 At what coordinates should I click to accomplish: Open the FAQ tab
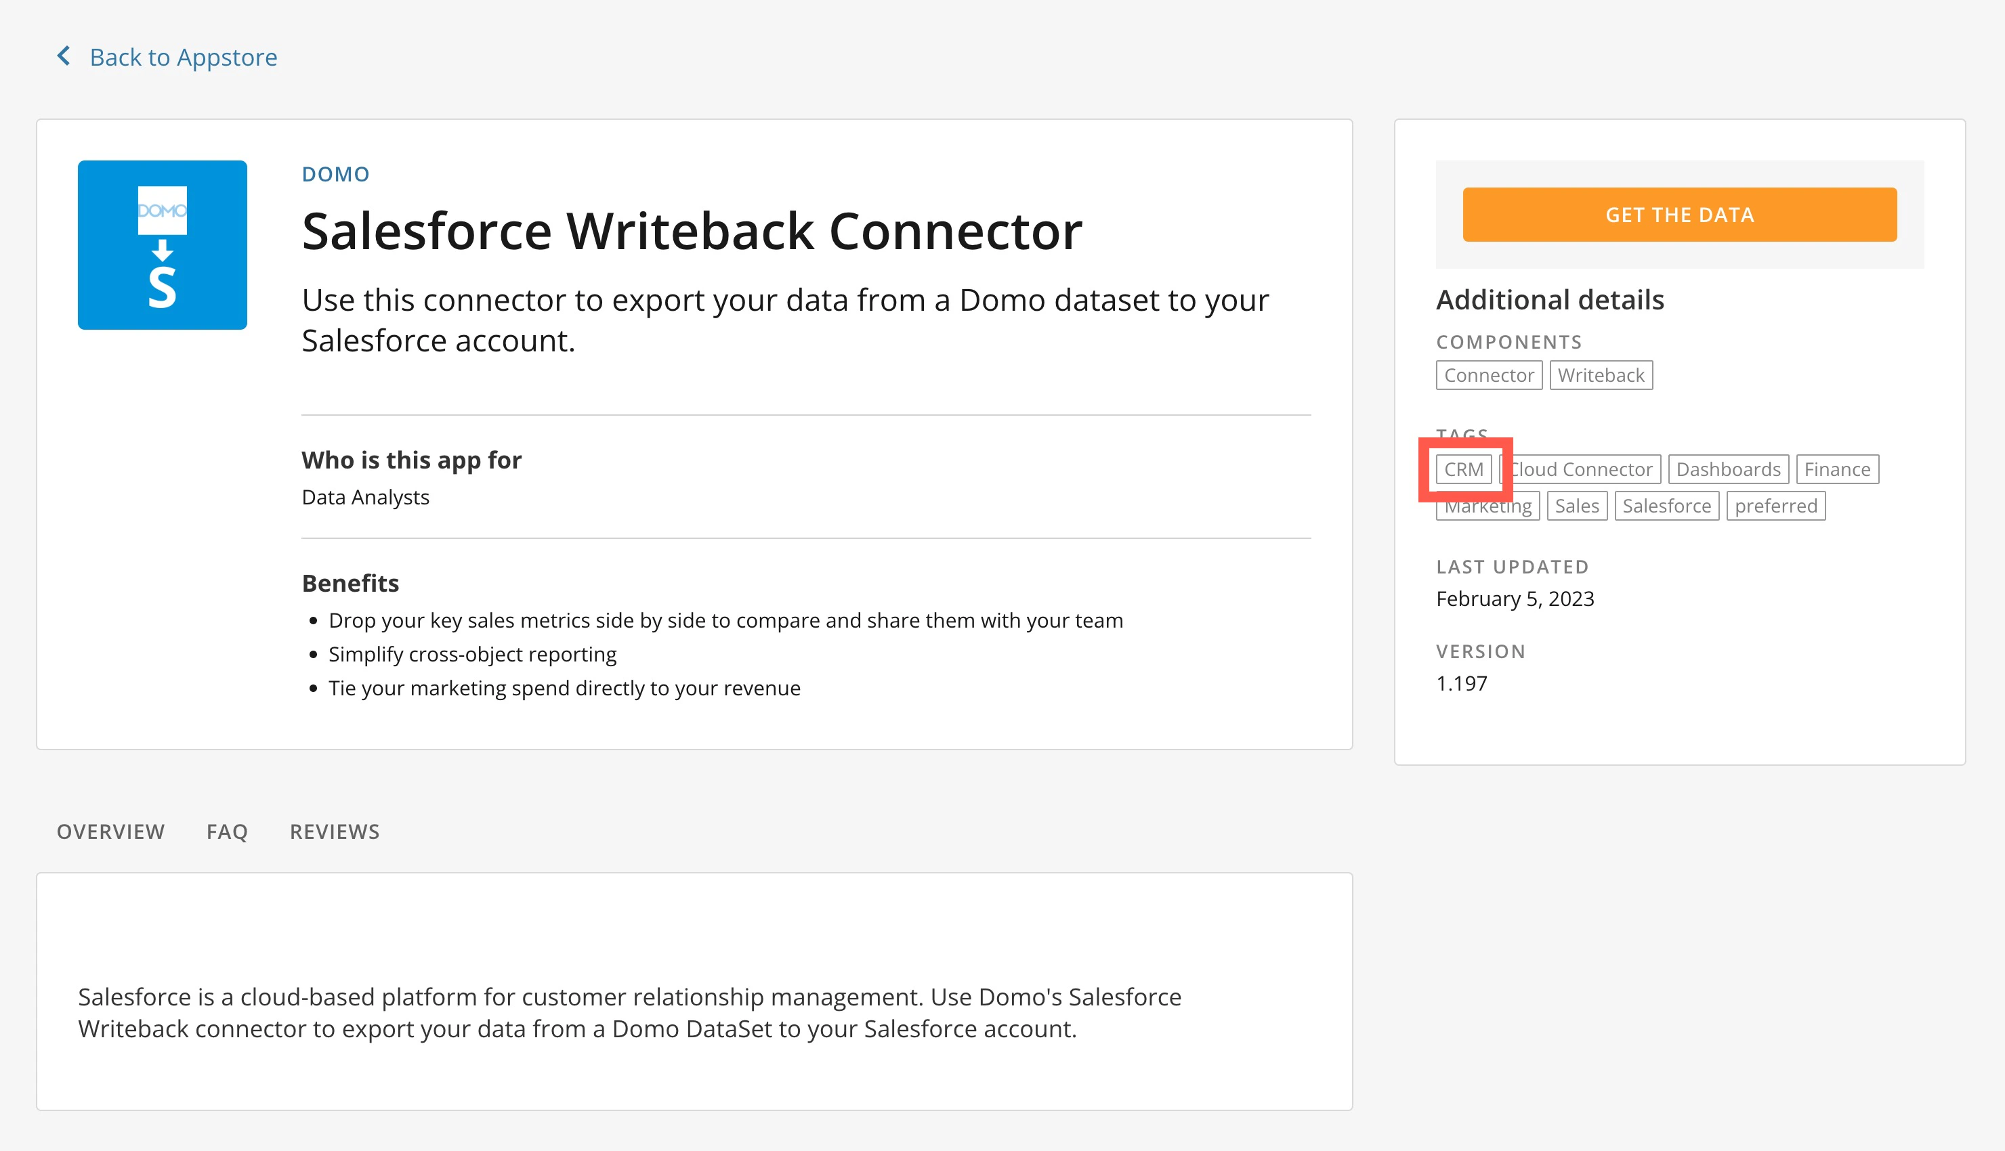[227, 831]
